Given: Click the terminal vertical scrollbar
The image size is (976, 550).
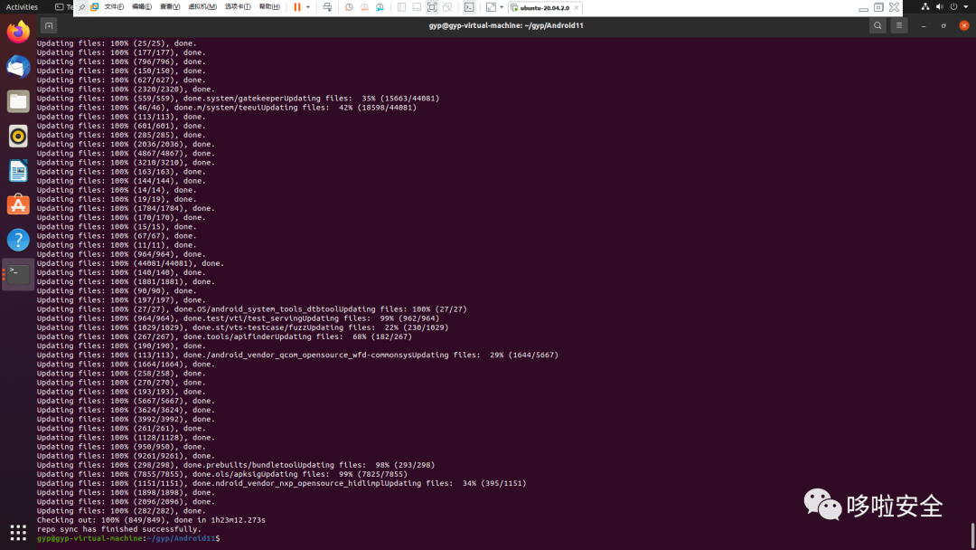Looking at the screenshot, I should tap(972, 536).
